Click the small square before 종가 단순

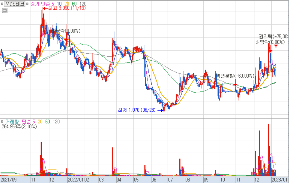pos(27,4)
